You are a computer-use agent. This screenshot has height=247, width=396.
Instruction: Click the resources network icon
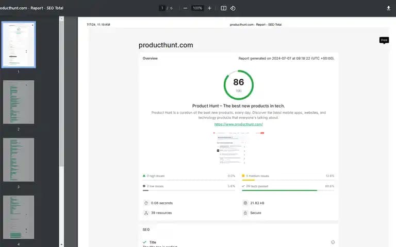click(x=146, y=213)
